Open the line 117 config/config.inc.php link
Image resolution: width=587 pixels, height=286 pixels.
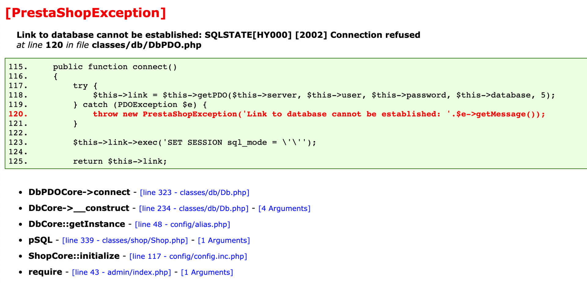(x=188, y=256)
